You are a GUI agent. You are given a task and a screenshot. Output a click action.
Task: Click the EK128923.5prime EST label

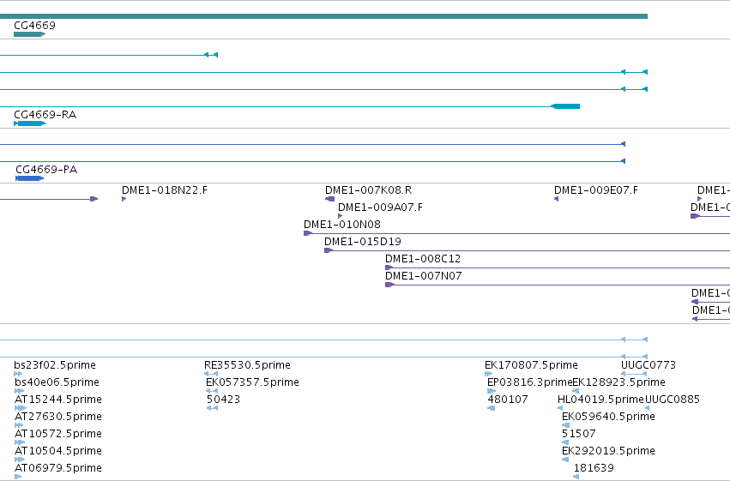click(x=618, y=382)
